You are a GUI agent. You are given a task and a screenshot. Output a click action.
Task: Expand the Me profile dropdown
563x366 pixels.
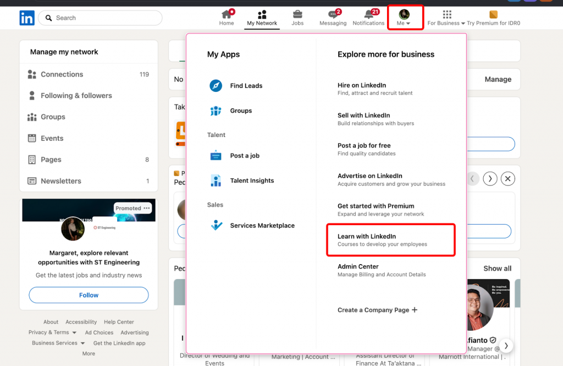click(x=405, y=15)
